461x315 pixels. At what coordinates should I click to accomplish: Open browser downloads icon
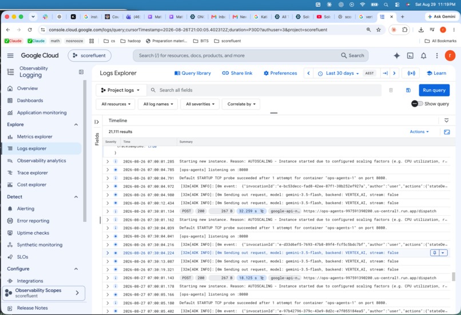click(421, 30)
